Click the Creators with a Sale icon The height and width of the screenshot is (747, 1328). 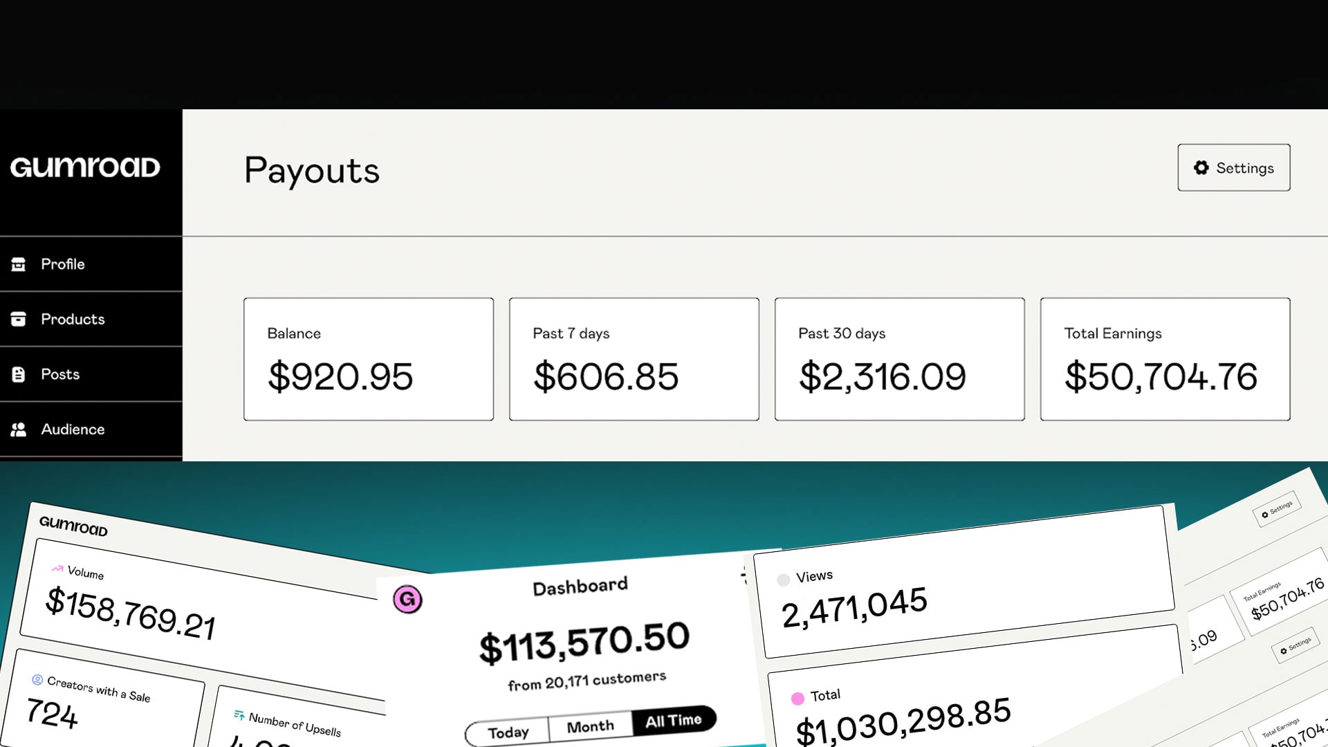tap(37, 679)
